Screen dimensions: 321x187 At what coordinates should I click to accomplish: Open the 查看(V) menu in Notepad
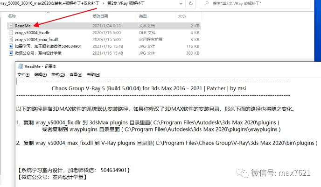76,75
